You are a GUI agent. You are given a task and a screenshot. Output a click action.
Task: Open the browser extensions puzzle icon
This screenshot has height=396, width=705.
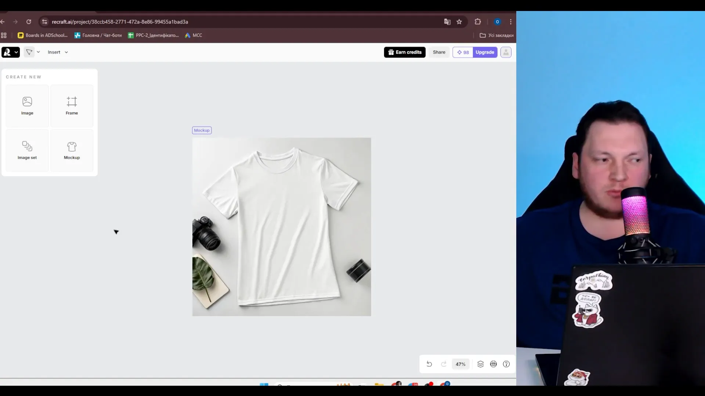(x=478, y=22)
